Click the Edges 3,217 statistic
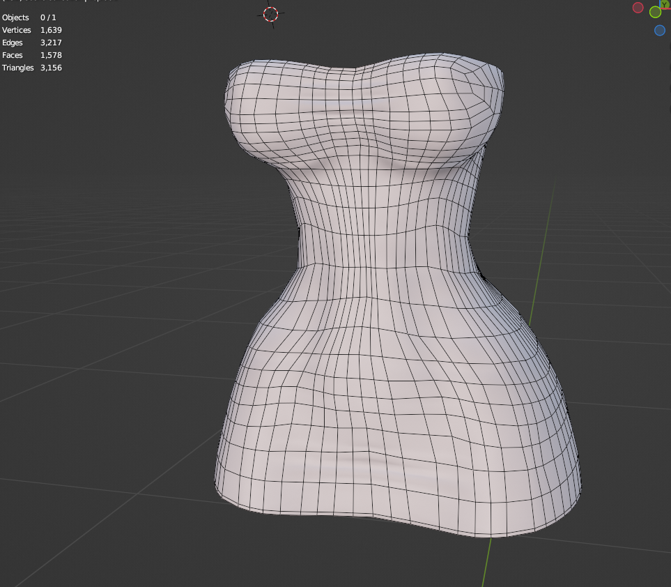Viewport: 671px width, 587px height. click(32, 43)
